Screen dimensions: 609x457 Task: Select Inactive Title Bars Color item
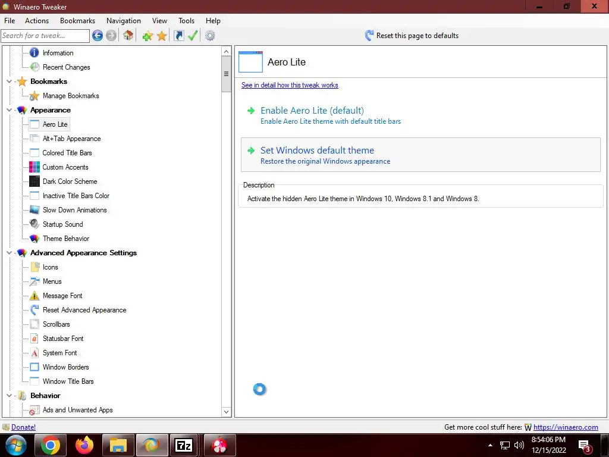[76, 195]
